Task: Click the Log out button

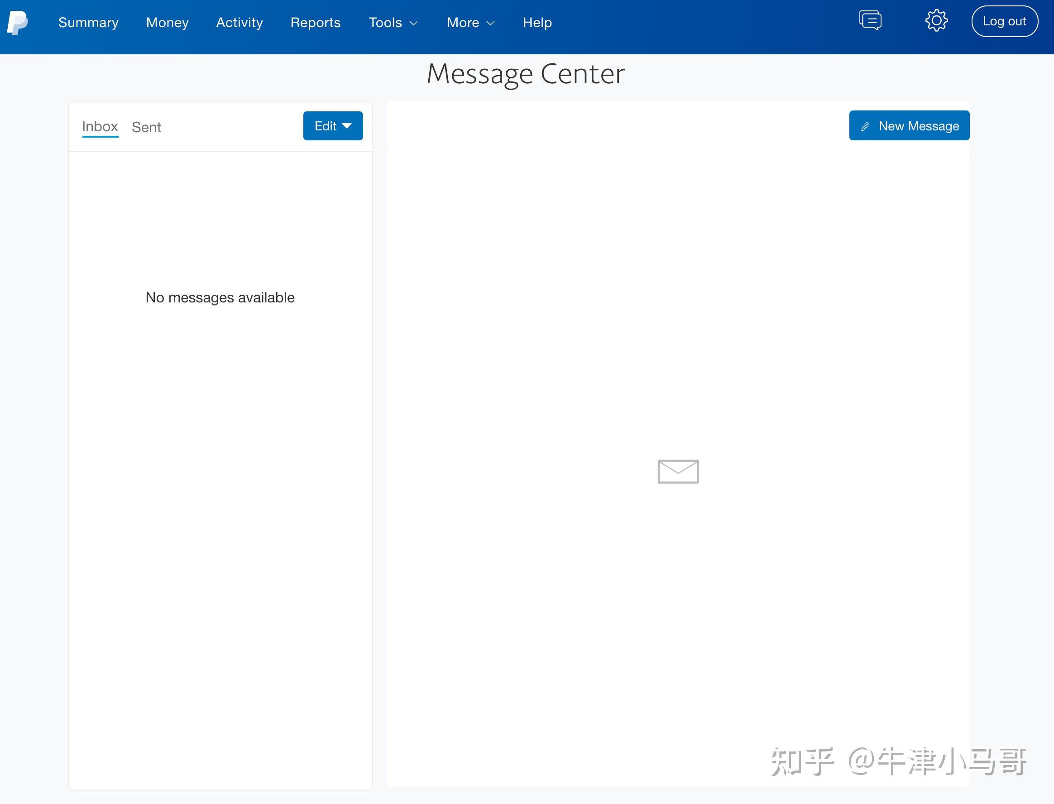Action: coord(1005,20)
